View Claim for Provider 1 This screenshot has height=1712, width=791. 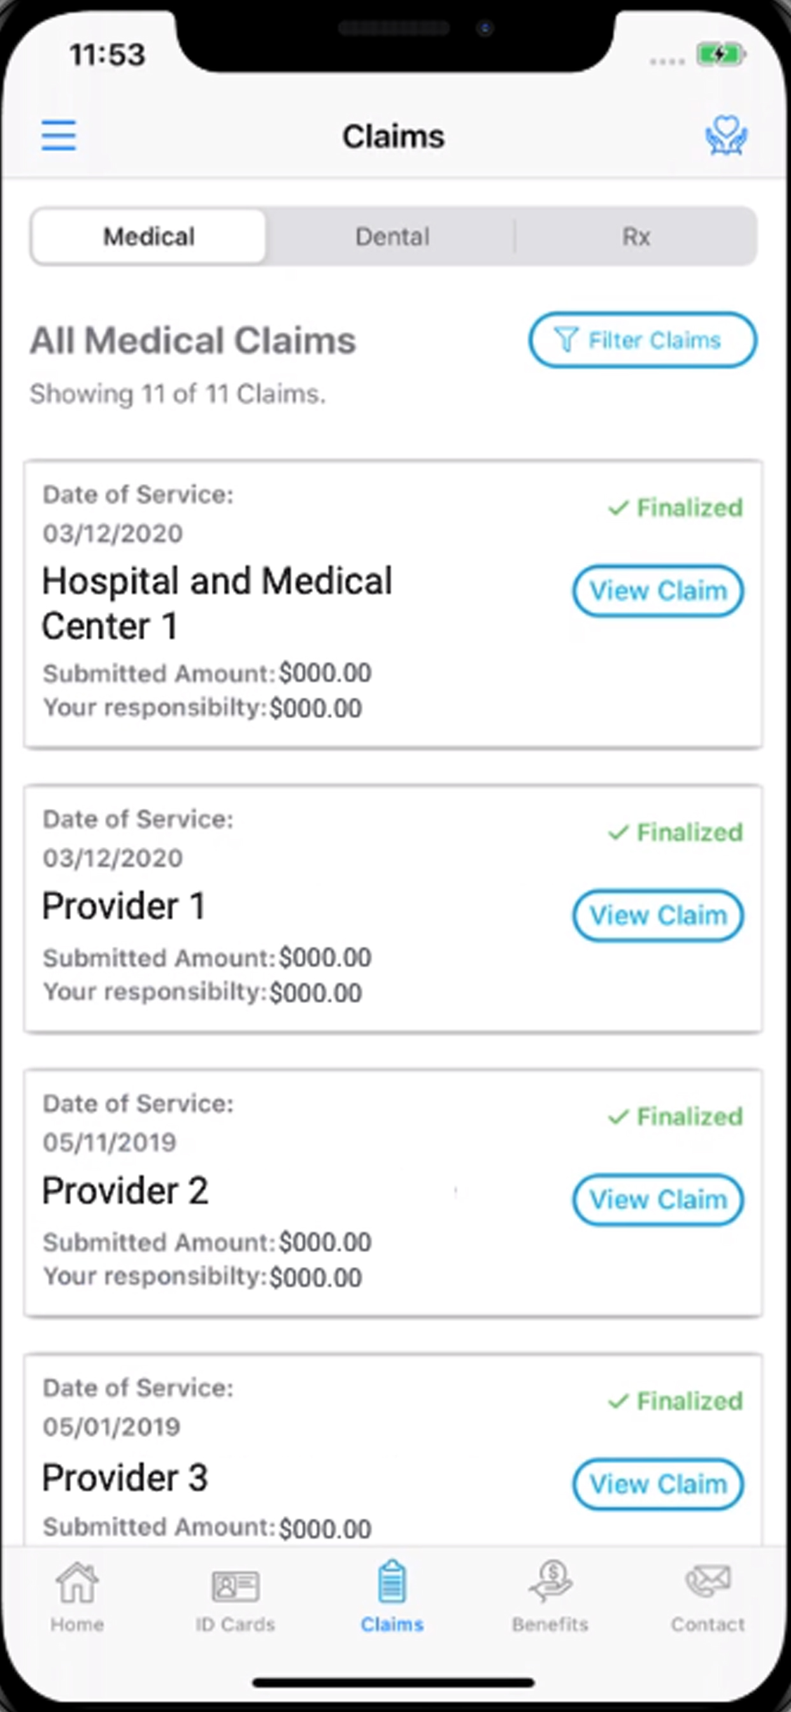click(x=658, y=915)
